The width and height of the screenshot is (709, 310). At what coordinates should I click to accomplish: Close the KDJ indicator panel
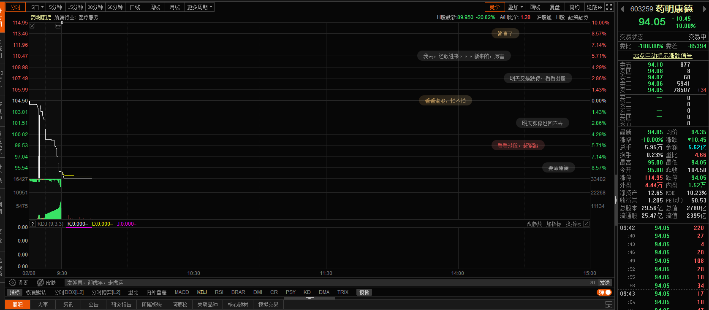(586, 224)
